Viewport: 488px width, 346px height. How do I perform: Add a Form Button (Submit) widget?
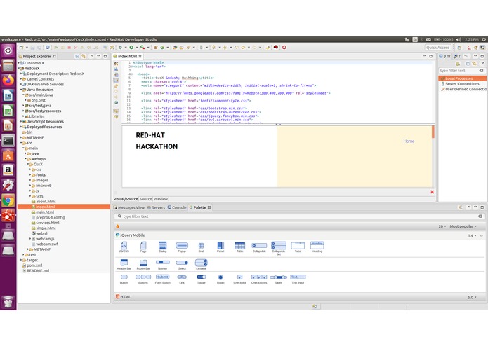coord(162,279)
